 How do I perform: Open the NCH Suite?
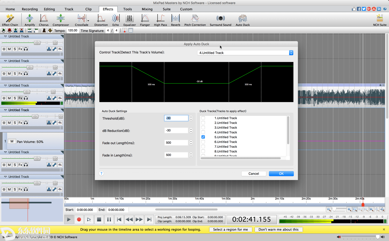coord(380,20)
